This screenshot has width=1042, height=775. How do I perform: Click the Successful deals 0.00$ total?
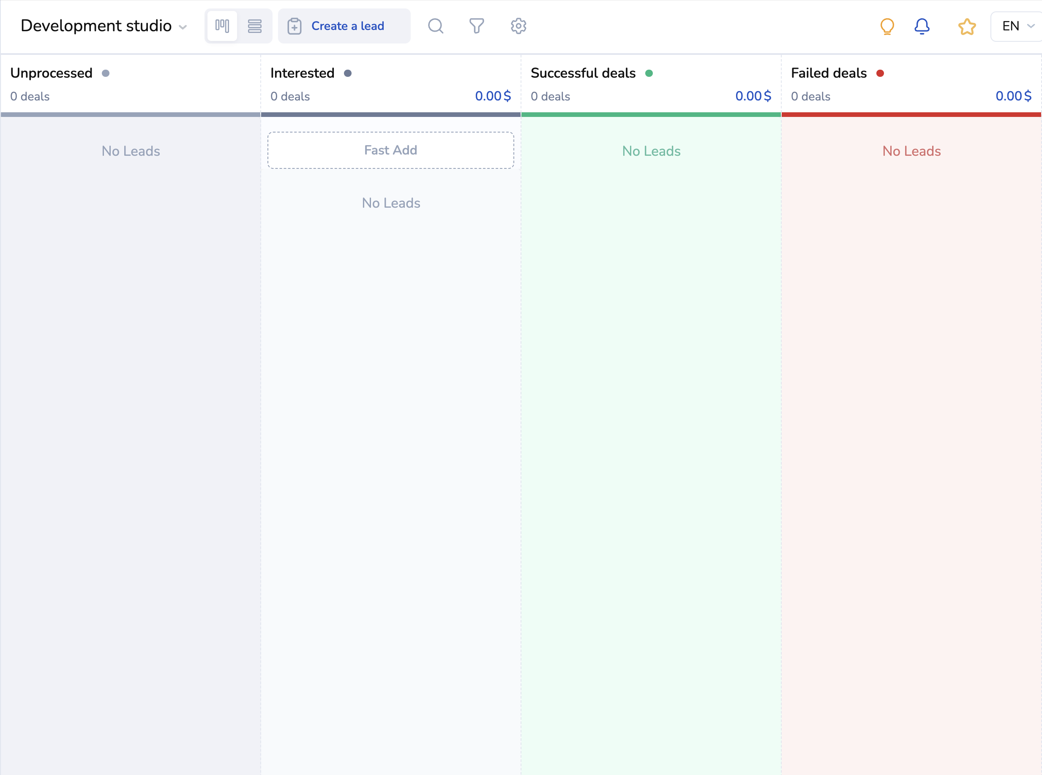753,96
